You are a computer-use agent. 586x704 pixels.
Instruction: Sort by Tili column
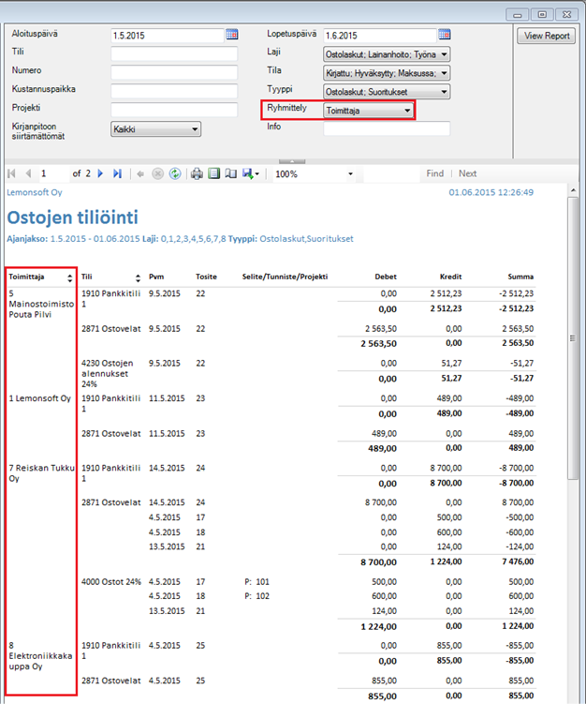[x=138, y=277]
